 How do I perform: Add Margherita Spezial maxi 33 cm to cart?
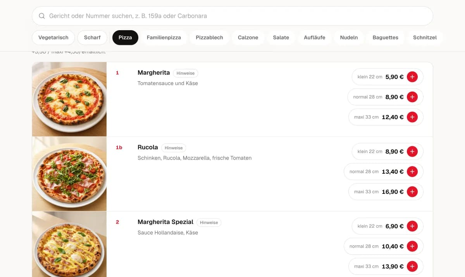412,267
